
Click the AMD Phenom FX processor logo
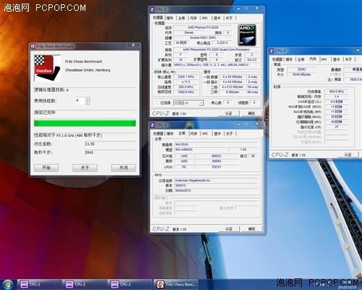(x=247, y=36)
